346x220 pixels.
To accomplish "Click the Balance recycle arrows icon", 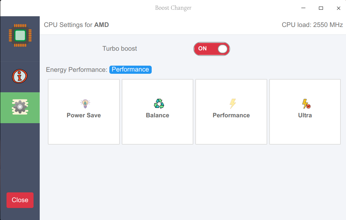I will tap(159, 104).
